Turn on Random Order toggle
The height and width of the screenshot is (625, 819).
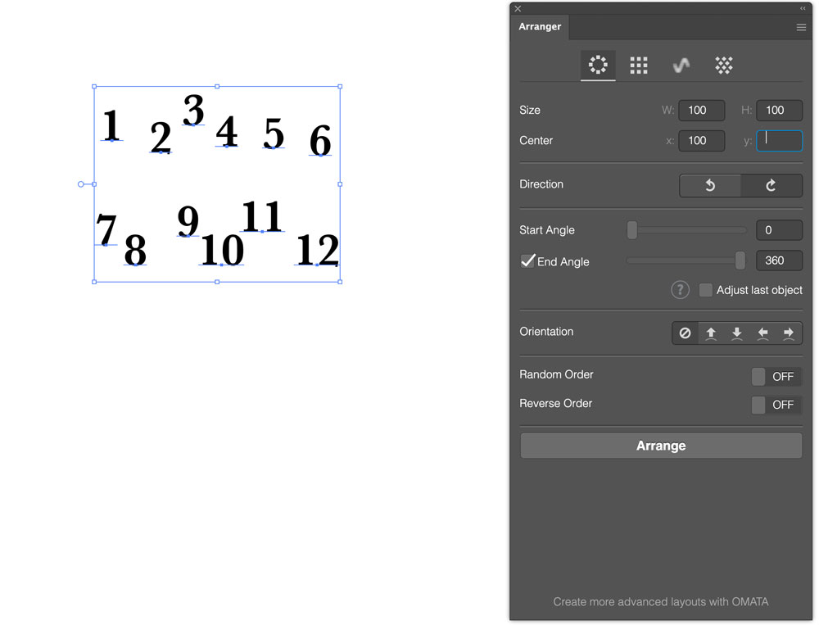point(776,376)
